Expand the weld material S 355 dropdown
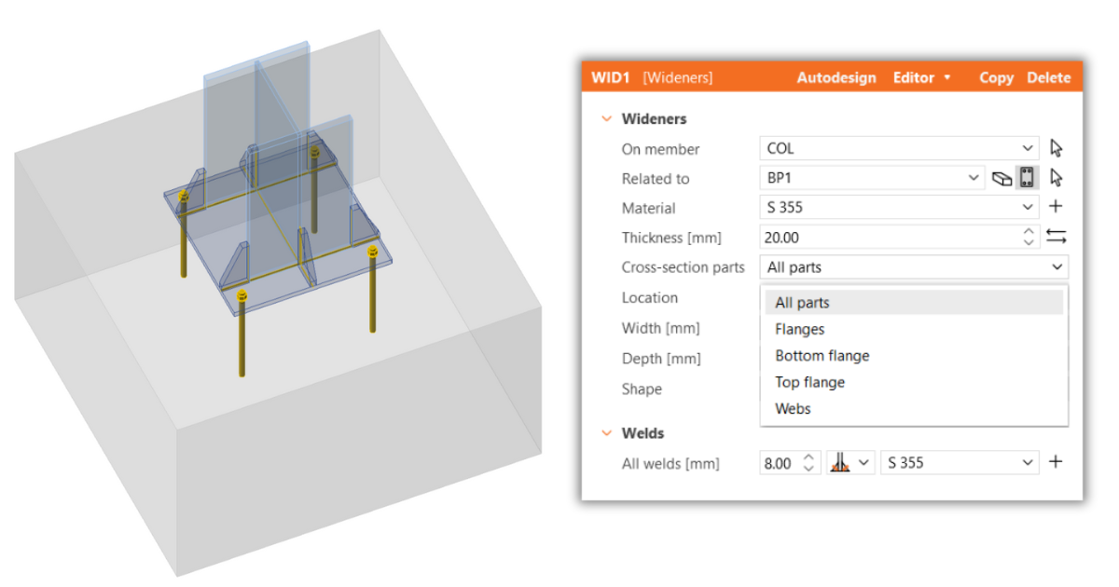Image resolution: width=1119 pixels, height=587 pixels. pos(960,462)
